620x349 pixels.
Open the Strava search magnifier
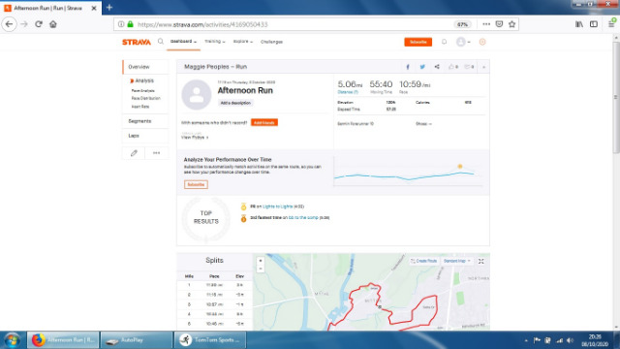(x=161, y=41)
